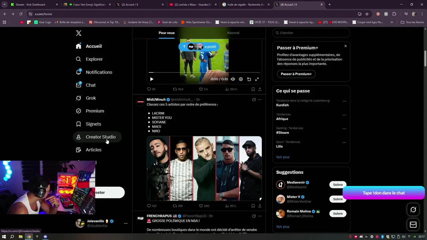This screenshot has width=427, height=240.
Task: Click the X logo in sidebar
Action: click(x=79, y=33)
